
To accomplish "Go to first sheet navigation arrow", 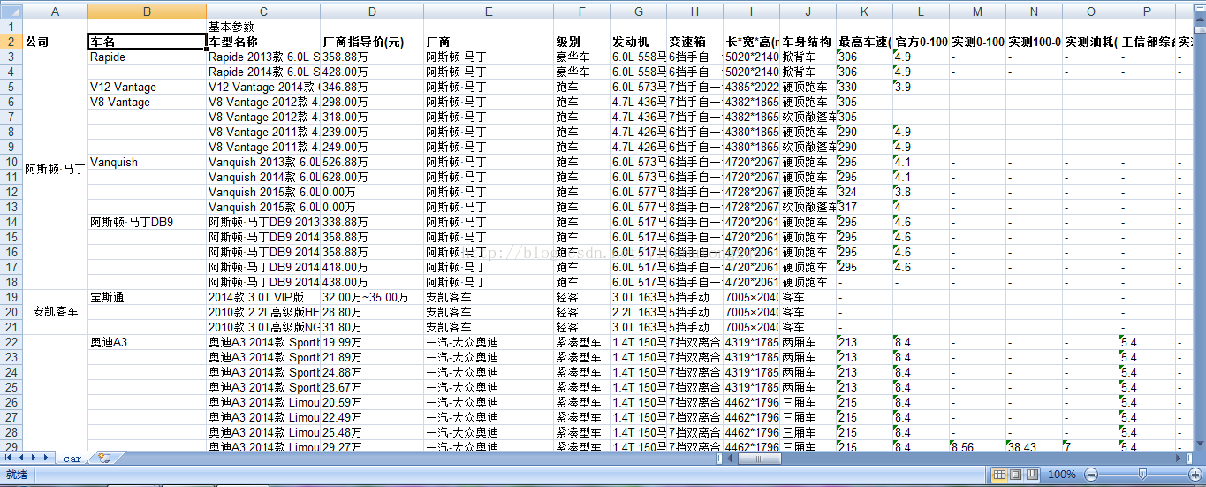I will click(10, 458).
